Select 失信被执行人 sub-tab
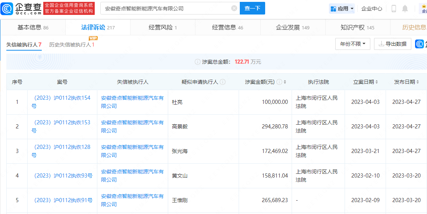Image resolution: width=427 pixels, height=214 pixels. [x=24, y=45]
